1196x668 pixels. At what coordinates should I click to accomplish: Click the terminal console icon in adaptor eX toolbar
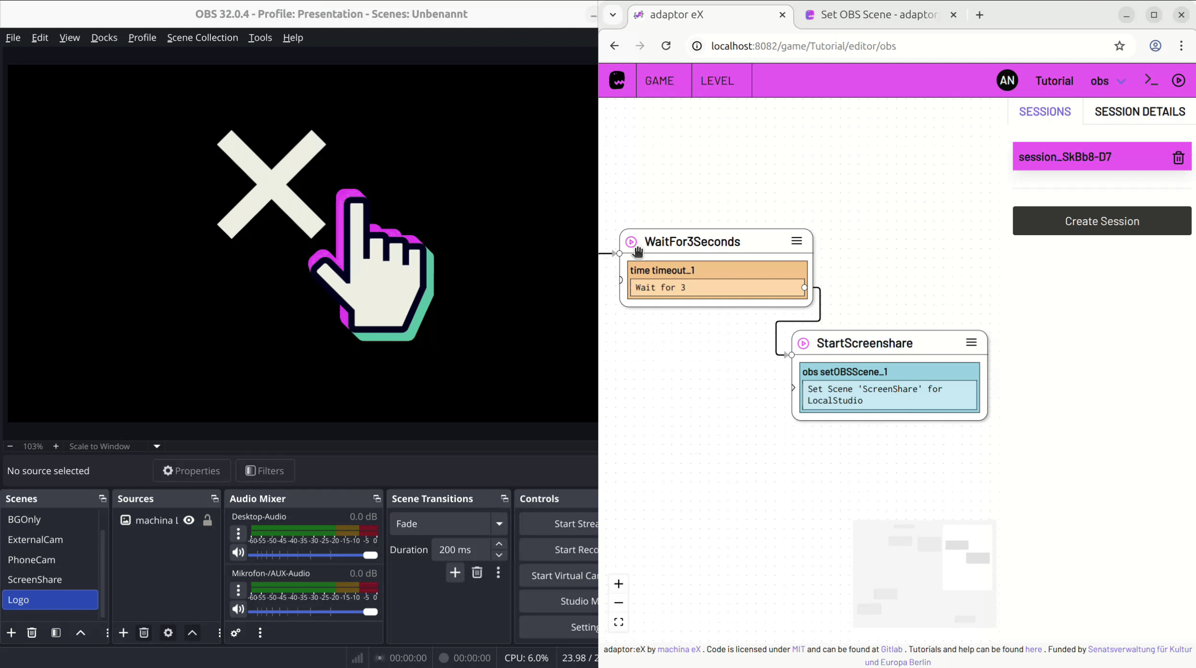(1151, 80)
